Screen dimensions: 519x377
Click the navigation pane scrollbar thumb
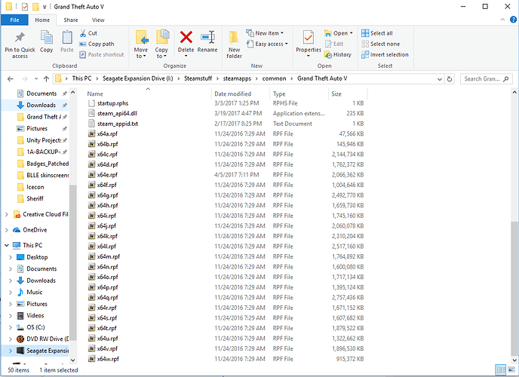pyautogui.click(x=73, y=262)
